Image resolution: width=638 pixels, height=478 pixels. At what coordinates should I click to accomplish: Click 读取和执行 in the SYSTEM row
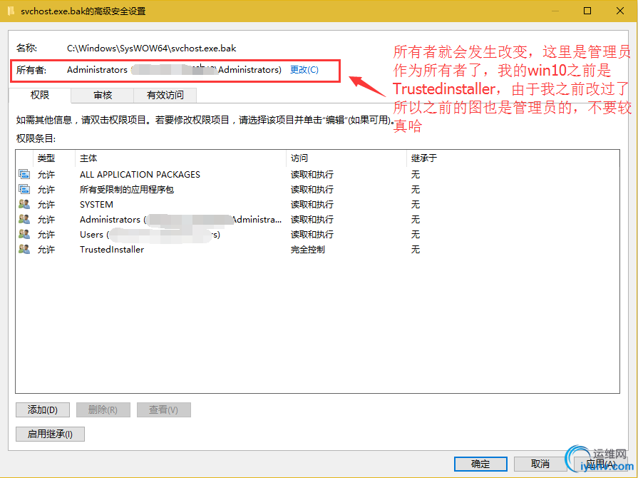[x=312, y=204]
